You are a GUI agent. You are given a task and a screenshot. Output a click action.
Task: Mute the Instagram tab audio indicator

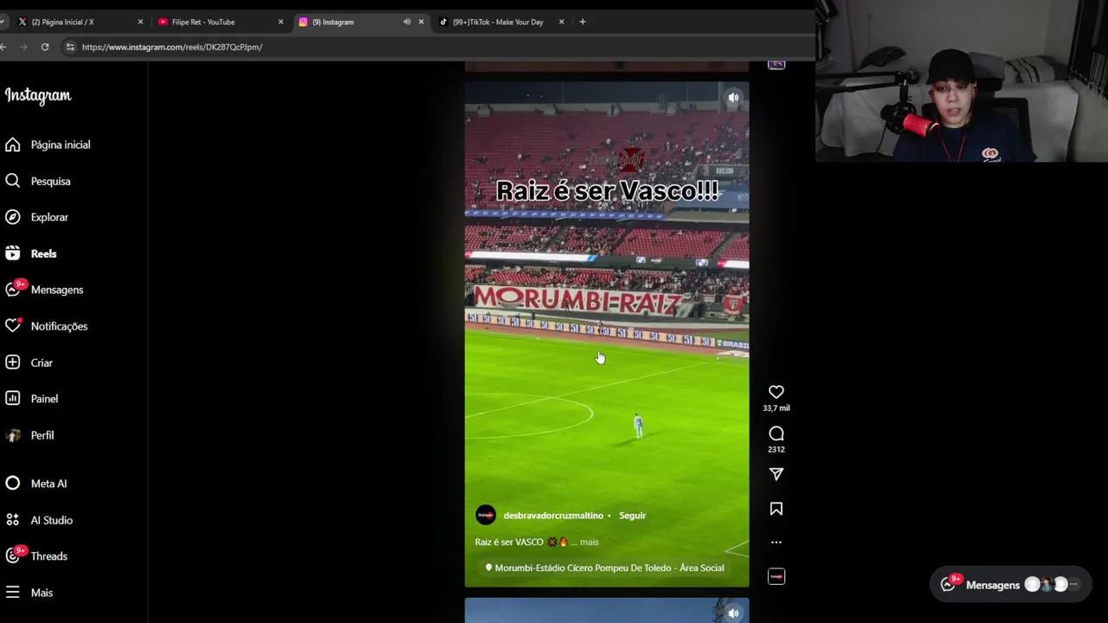[407, 22]
